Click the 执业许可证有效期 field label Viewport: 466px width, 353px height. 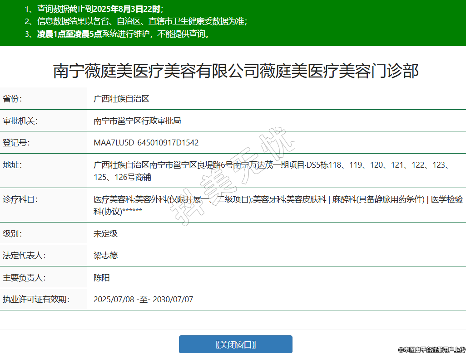pos(36,300)
